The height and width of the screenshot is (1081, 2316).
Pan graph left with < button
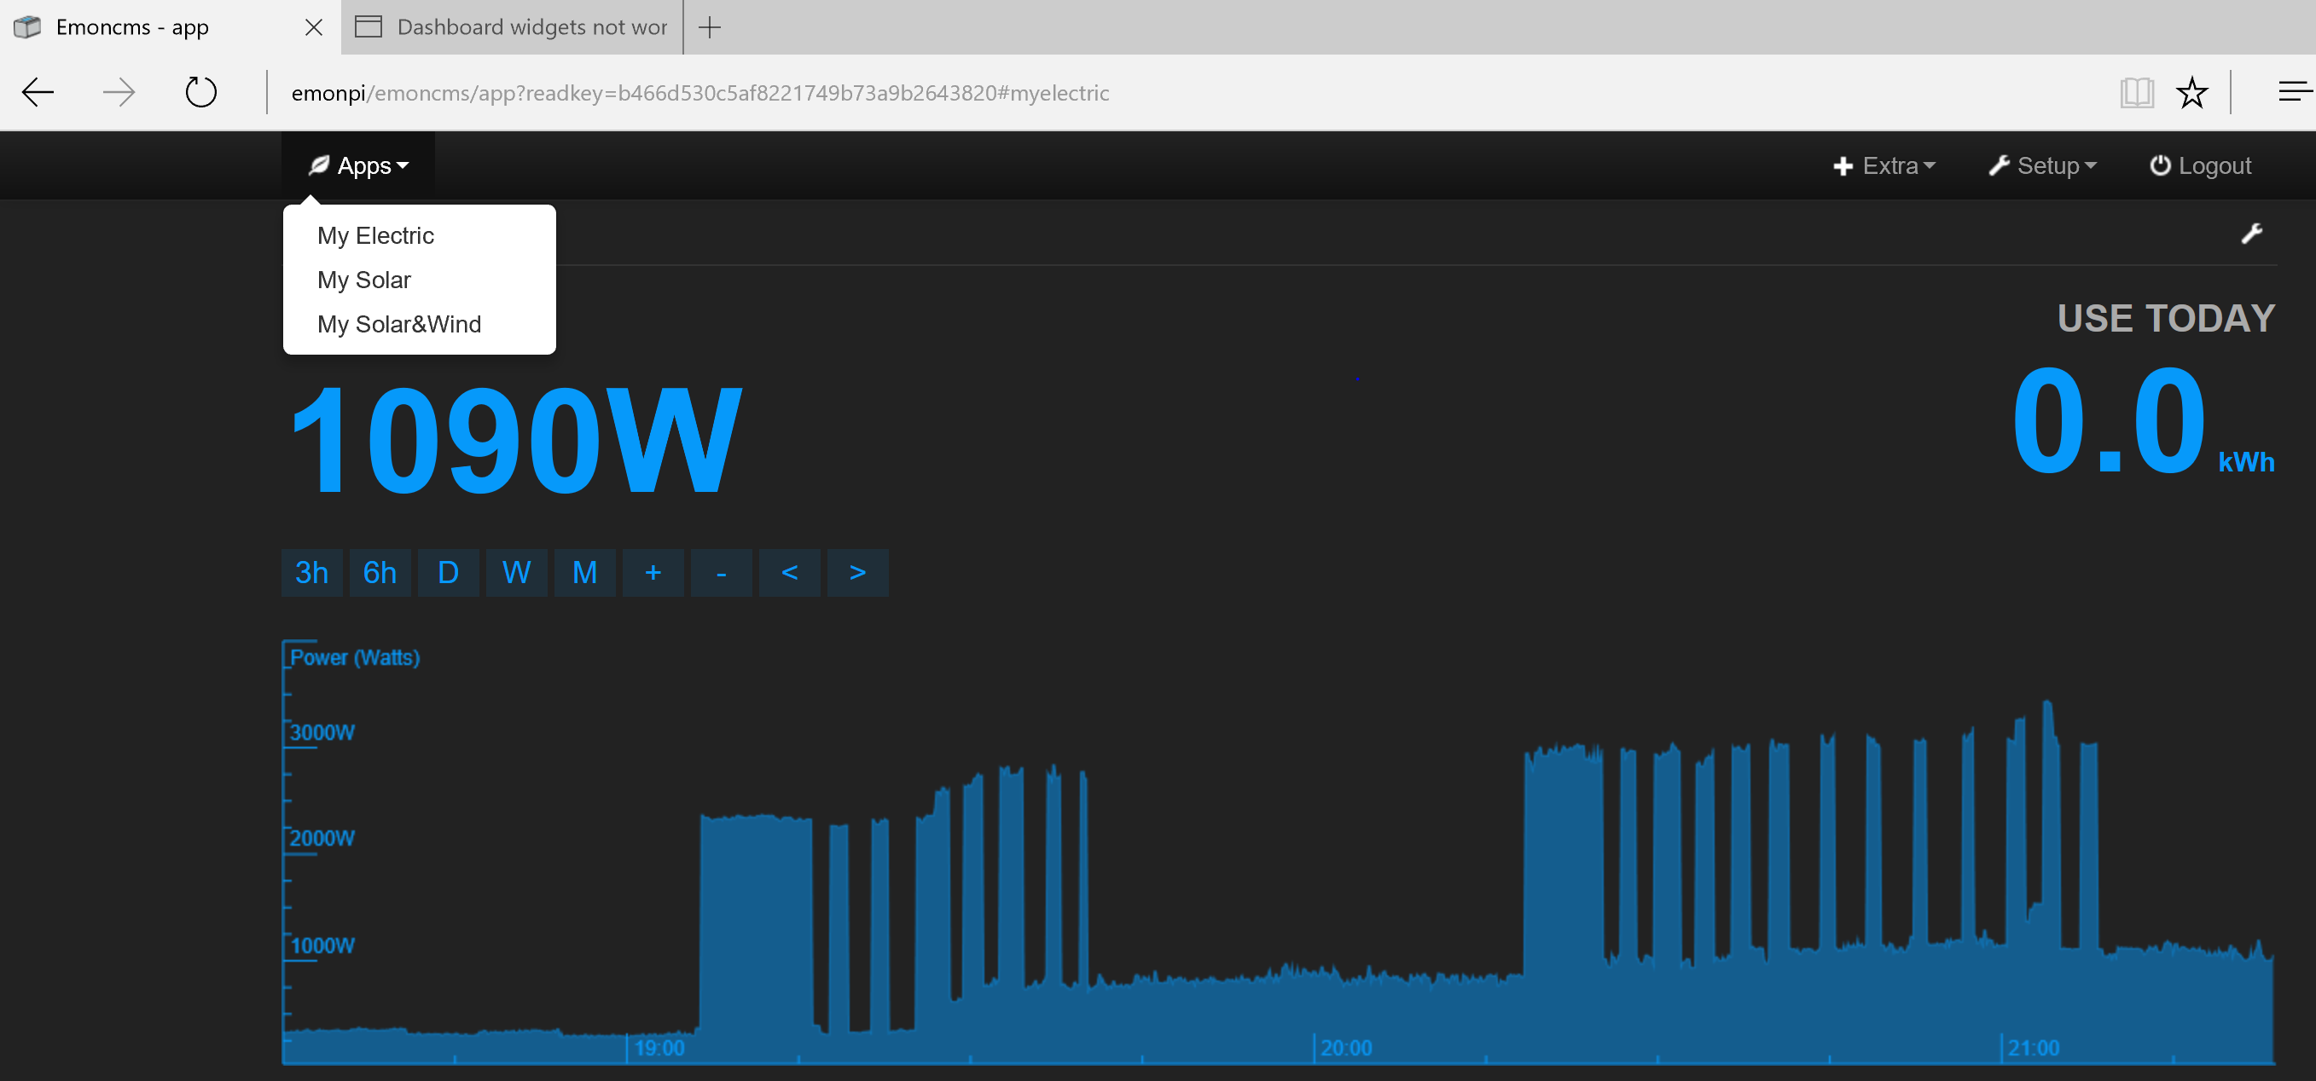point(789,572)
